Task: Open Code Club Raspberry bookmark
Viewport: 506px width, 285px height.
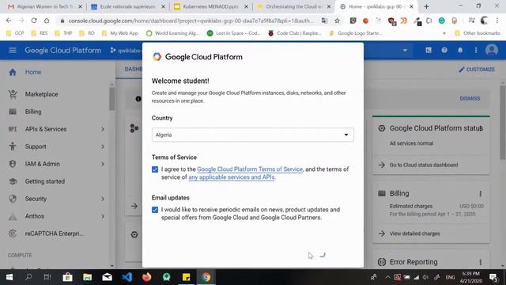Action: [x=294, y=33]
